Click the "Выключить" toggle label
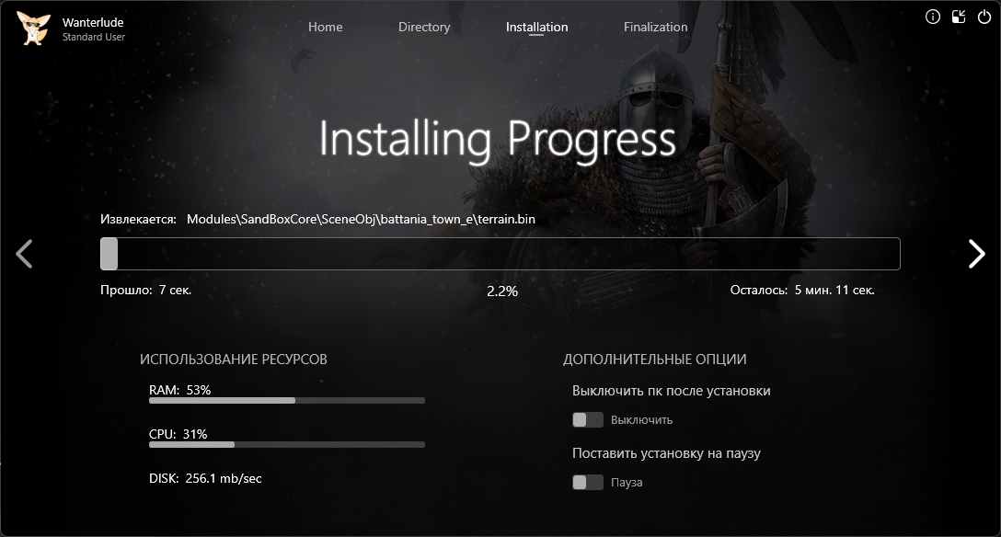This screenshot has width=1001, height=537. click(x=641, y=420)
